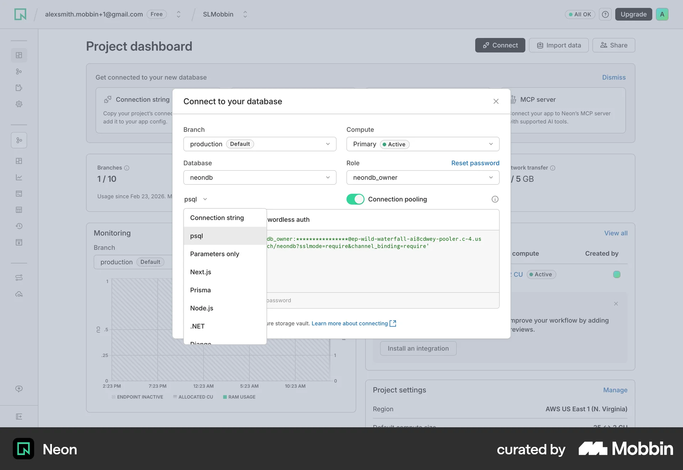The image size is (683, 470).
Task: Click the View all link
Action: [x=616, y=233]
